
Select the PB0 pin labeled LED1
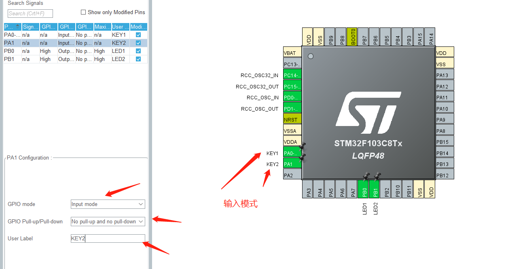[x=364, y=189]
